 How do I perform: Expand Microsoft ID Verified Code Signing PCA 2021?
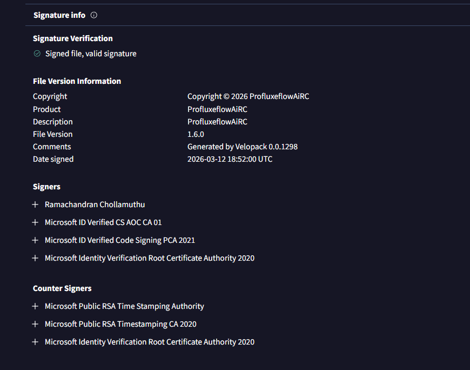tap(35, 240)
